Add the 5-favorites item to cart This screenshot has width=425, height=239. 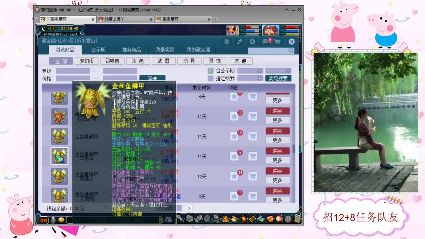253,156
